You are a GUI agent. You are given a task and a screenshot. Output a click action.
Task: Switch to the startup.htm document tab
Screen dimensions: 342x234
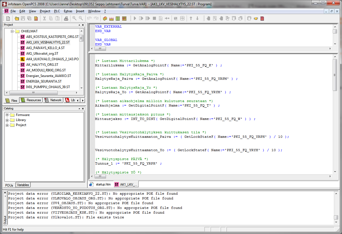[x=100, y=184]
